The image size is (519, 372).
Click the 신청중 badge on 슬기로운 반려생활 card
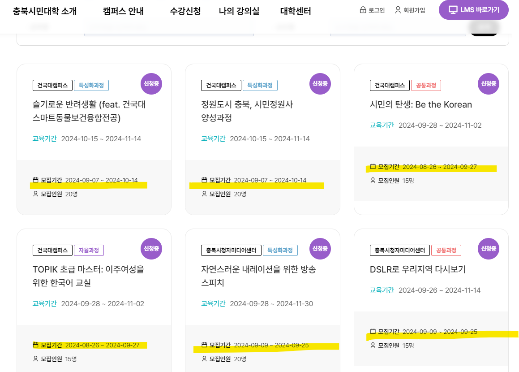(x=151, y=84)
